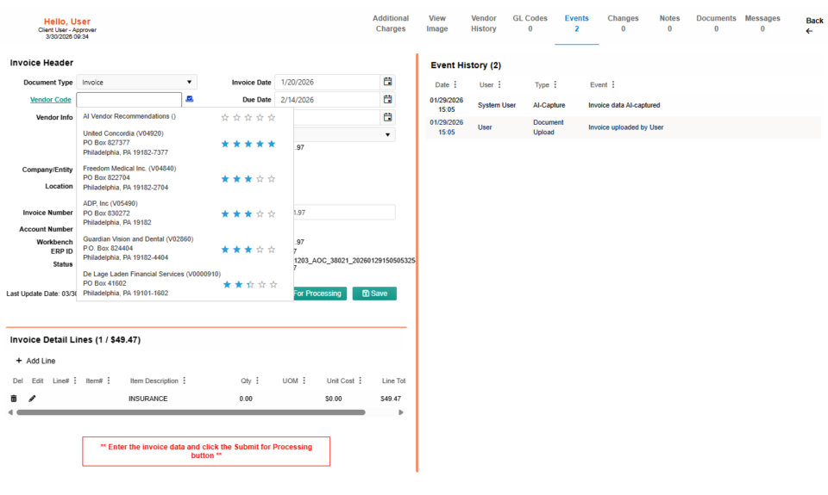828x495 pixels.
Task: Edit the INSURANCE line with pencil icon
Action: pyautogui.click(x=33, y=399)
